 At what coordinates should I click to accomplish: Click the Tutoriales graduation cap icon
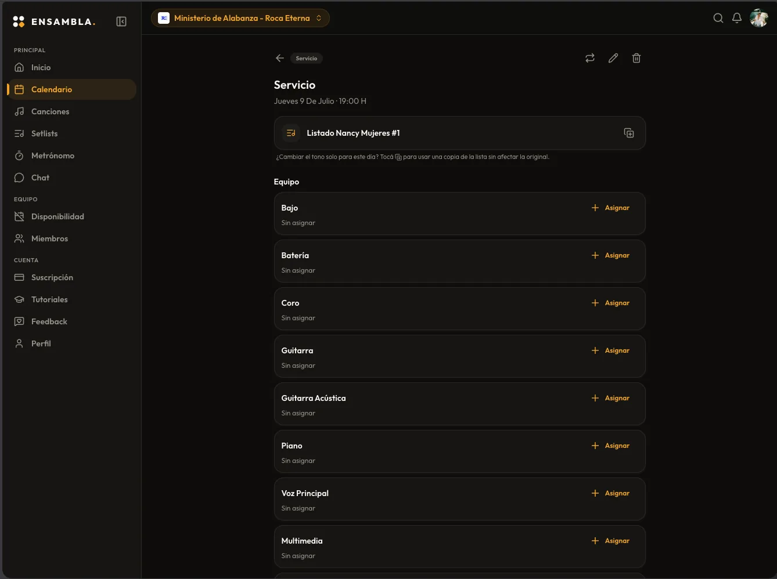[x=19, y=299]
